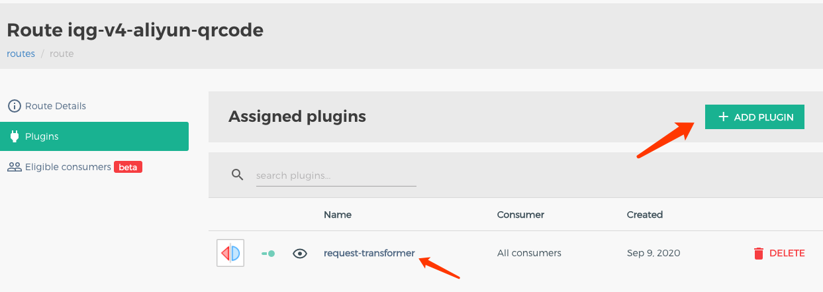Go back to routes via breadcrumb
Viewport: 823px width, 292px height.
21,54
